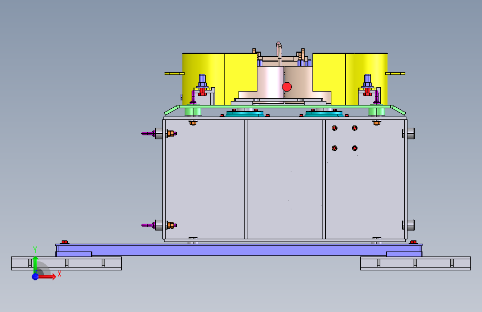Screen dimensions: 482x312
Task: Select the left teal vibration mount
Action: click(245, 114)
